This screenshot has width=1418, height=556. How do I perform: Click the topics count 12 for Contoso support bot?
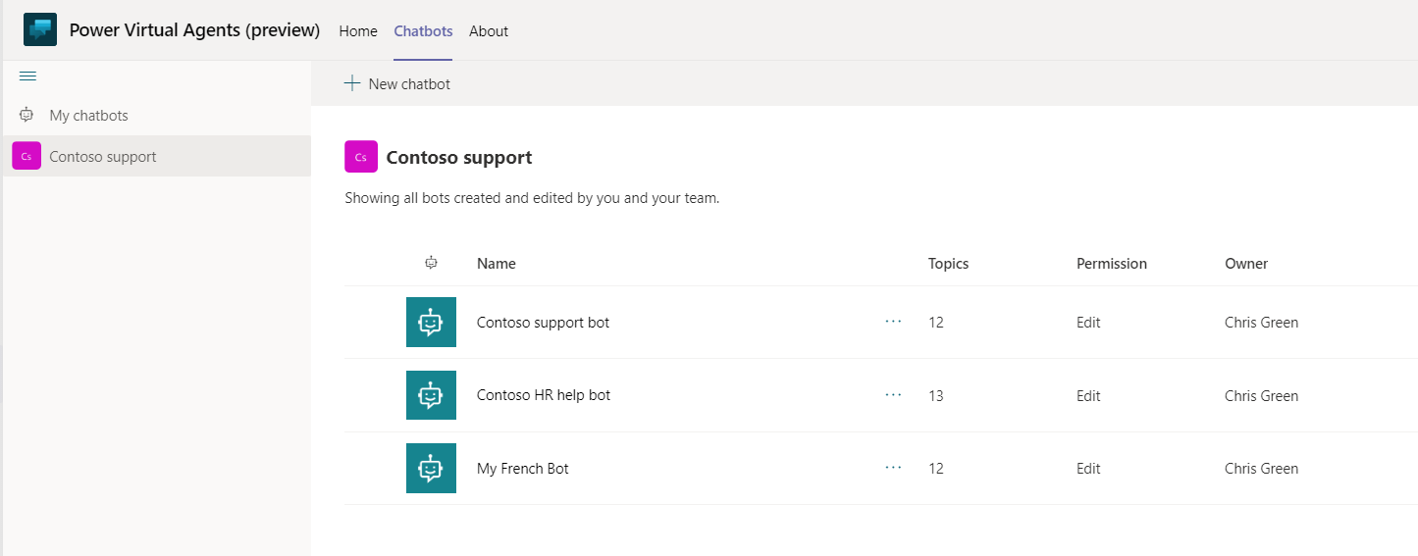point(936,323)
